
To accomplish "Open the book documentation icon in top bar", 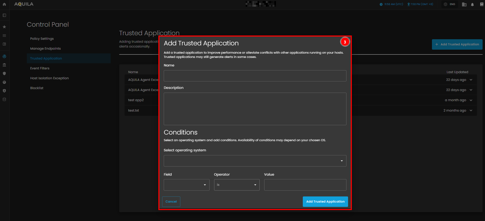I will coord(482,4).
